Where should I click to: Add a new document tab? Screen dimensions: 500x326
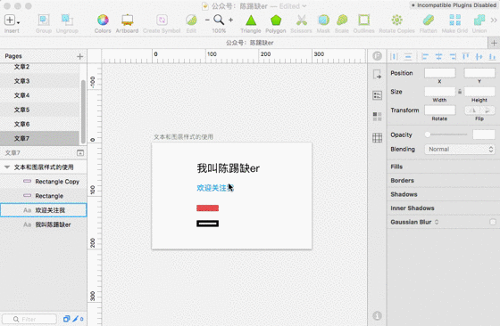494,43
